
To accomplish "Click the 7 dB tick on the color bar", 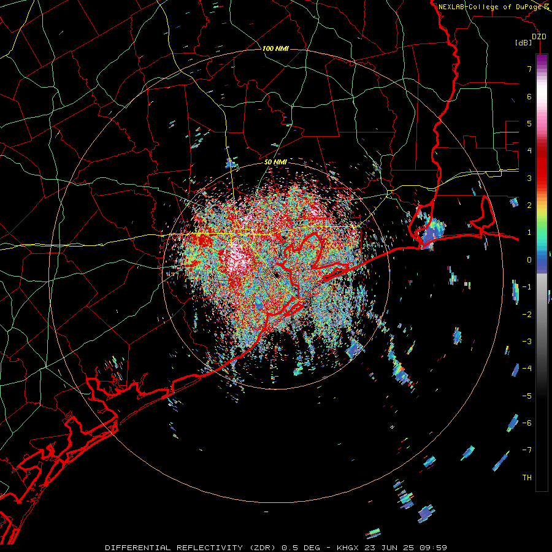I will click(529, 69).
